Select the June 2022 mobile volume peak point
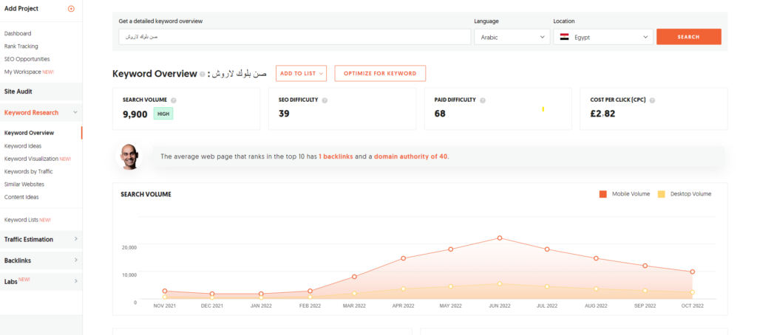757x335 pixels. (500, 238)
